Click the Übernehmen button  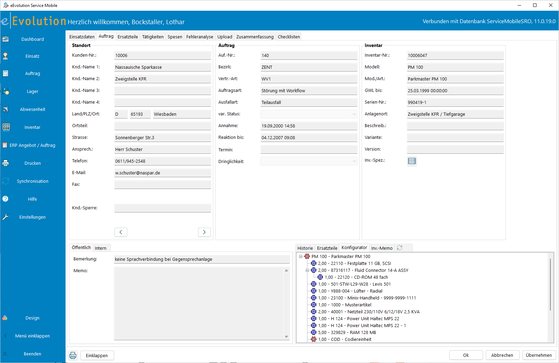point(539,355)
